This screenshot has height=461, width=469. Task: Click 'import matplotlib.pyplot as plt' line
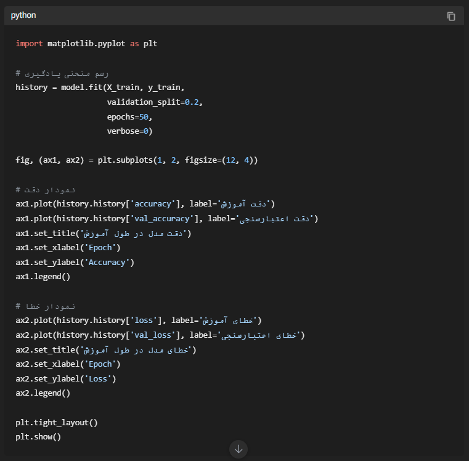pyautogui.click(x=86, y=44)
